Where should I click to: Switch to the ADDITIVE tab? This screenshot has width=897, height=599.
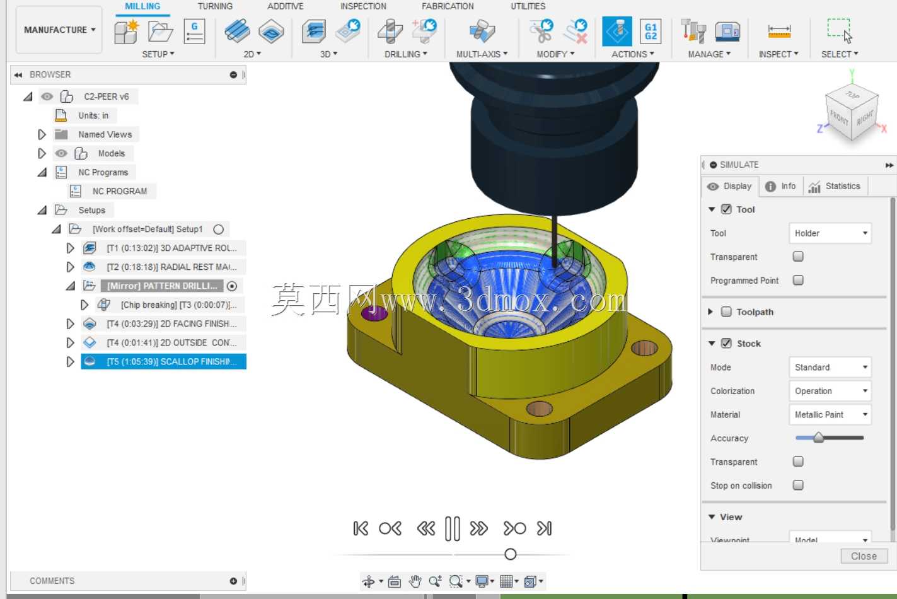[x=286, y=6]
